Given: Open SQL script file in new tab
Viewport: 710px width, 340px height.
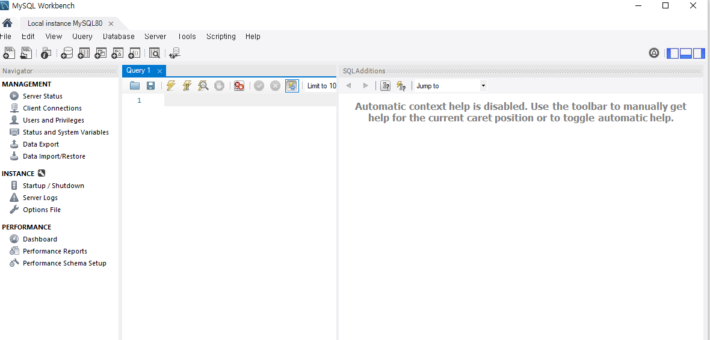Looking at the screenshot, I should tap(26, 53).
